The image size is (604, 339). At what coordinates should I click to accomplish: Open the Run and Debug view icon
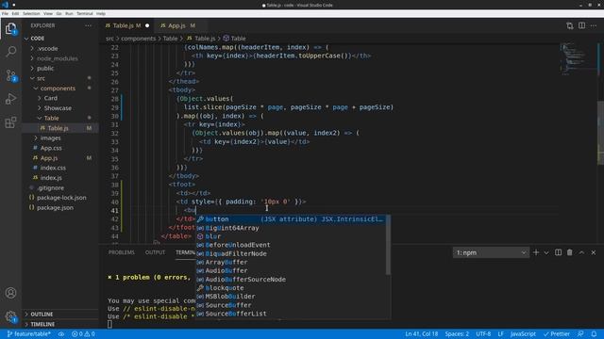pyautogui.click(x=10, y=99)
